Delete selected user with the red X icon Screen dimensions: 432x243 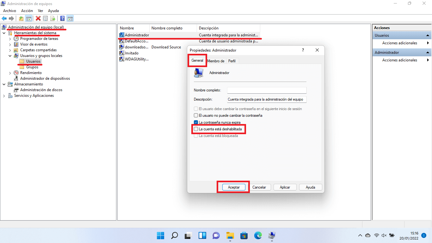[x=38, y=18]
